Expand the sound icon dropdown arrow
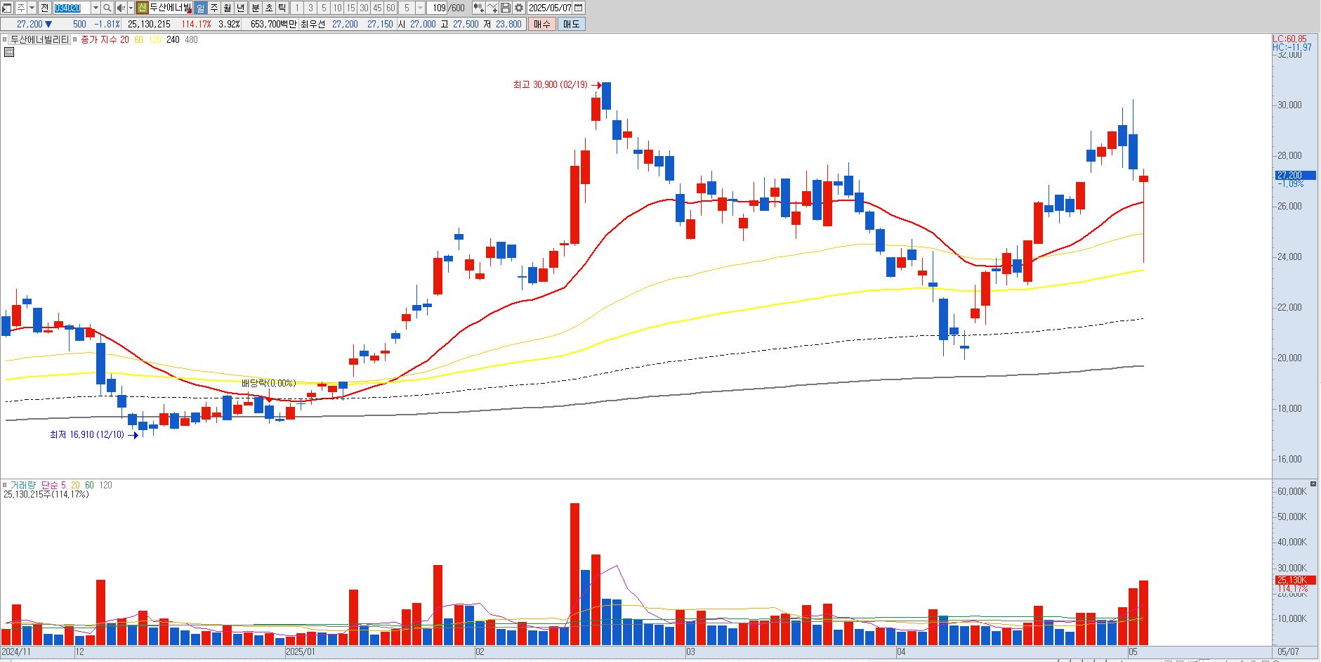Viewport: 1321px width, 662px height. pyautogui.click(x=131, y=8)
